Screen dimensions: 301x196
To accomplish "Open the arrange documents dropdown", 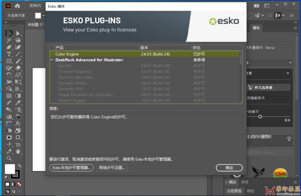I will 256,6.
